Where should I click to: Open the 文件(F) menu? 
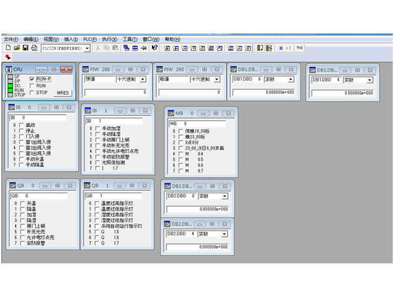pos(11,40)
